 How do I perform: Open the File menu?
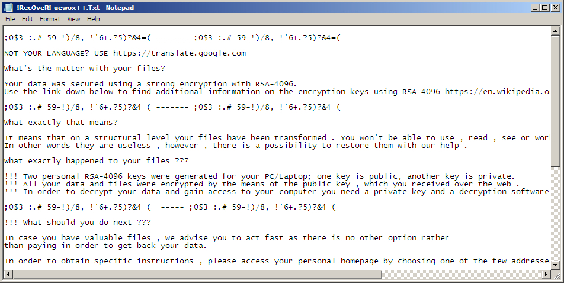coord(10,19)
